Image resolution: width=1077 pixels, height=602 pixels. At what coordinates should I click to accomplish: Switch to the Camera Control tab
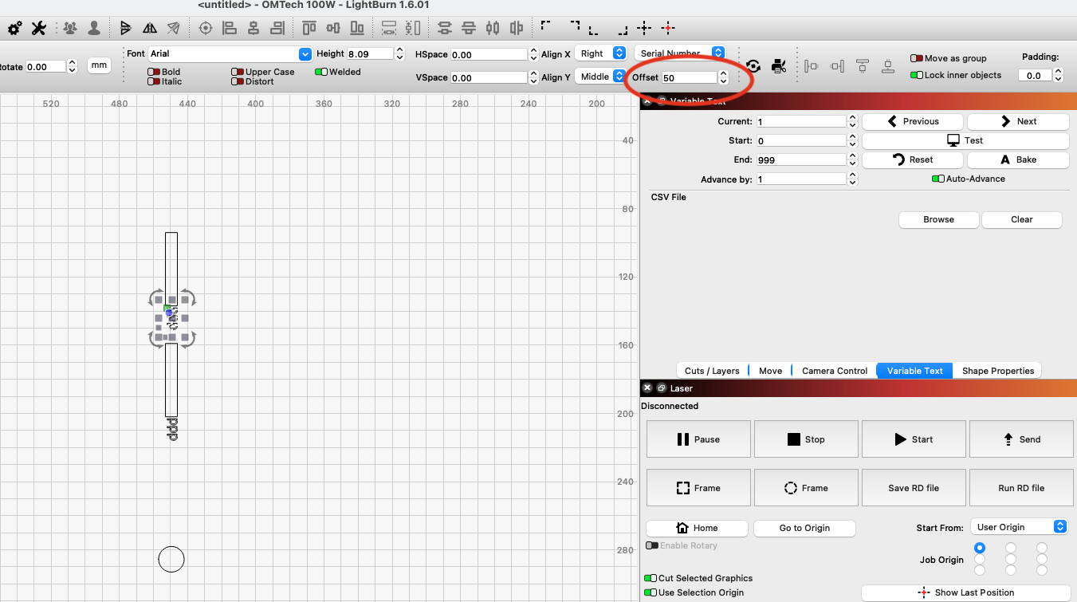[833, 370]
